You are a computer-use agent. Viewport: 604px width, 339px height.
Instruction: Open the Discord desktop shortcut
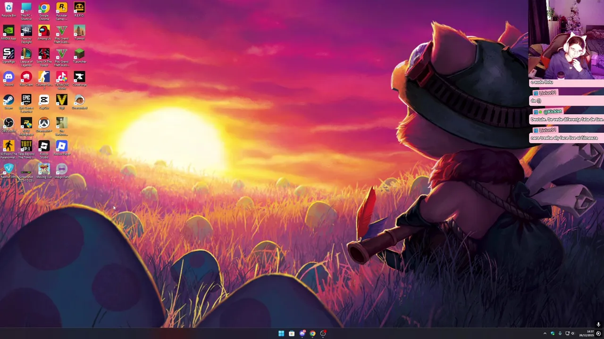(x=8, y=79)
